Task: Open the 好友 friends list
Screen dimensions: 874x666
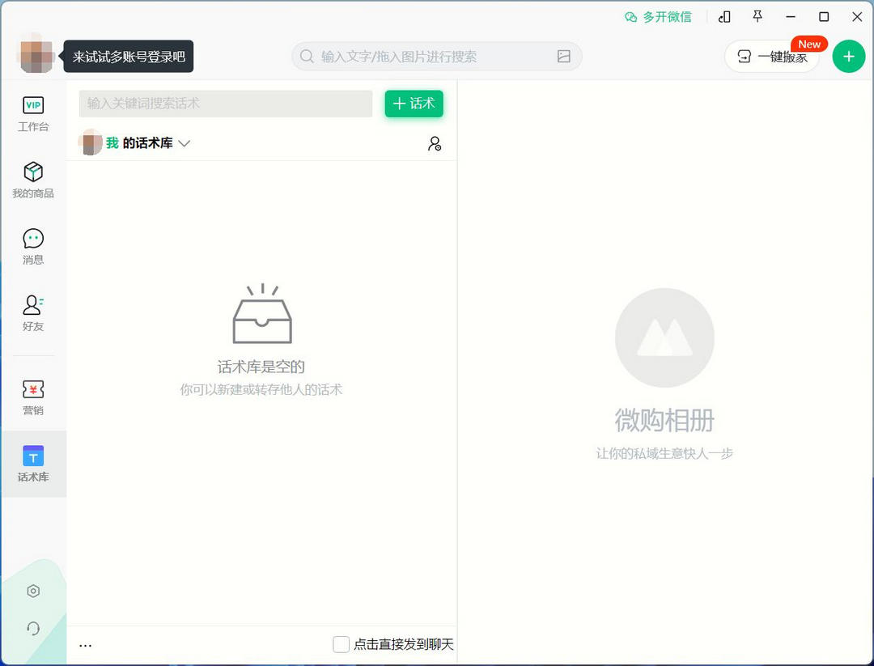Action: [33, 312]
